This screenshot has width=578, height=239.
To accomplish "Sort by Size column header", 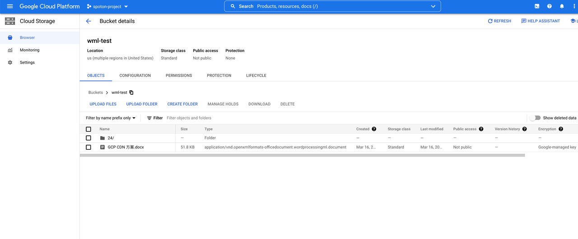I will (x=184, y=129).
